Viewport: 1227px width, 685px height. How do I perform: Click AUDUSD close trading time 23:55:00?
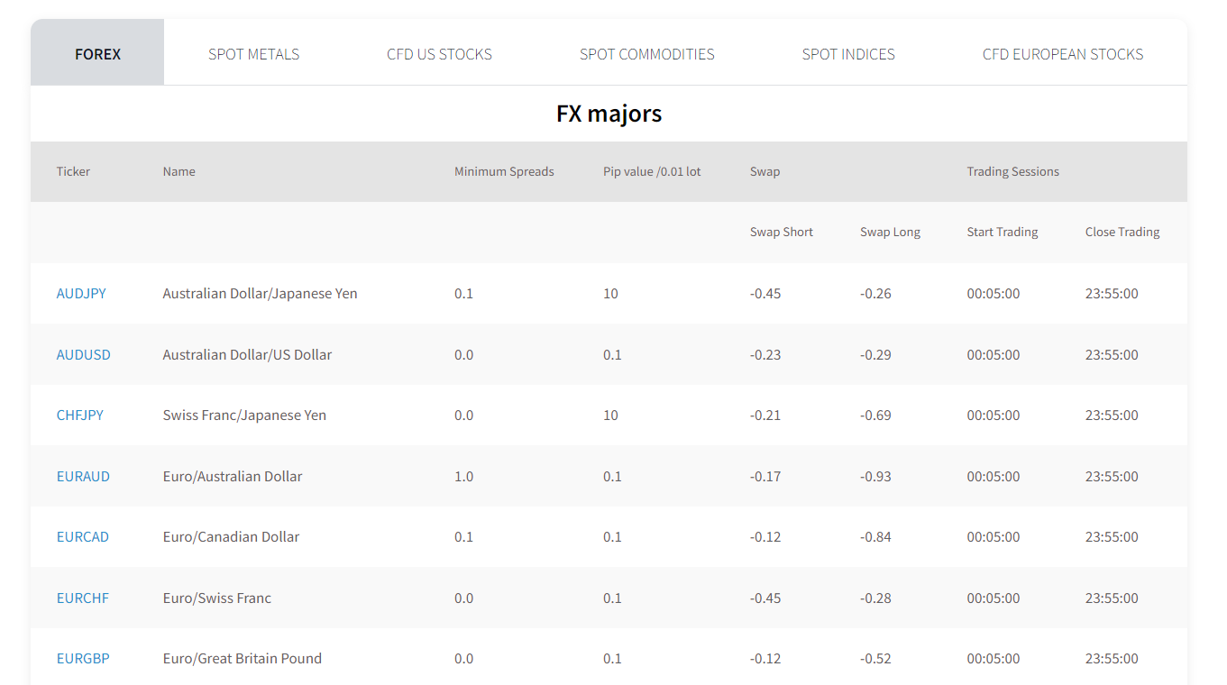pyautogui.click(x=1112, y=355)
